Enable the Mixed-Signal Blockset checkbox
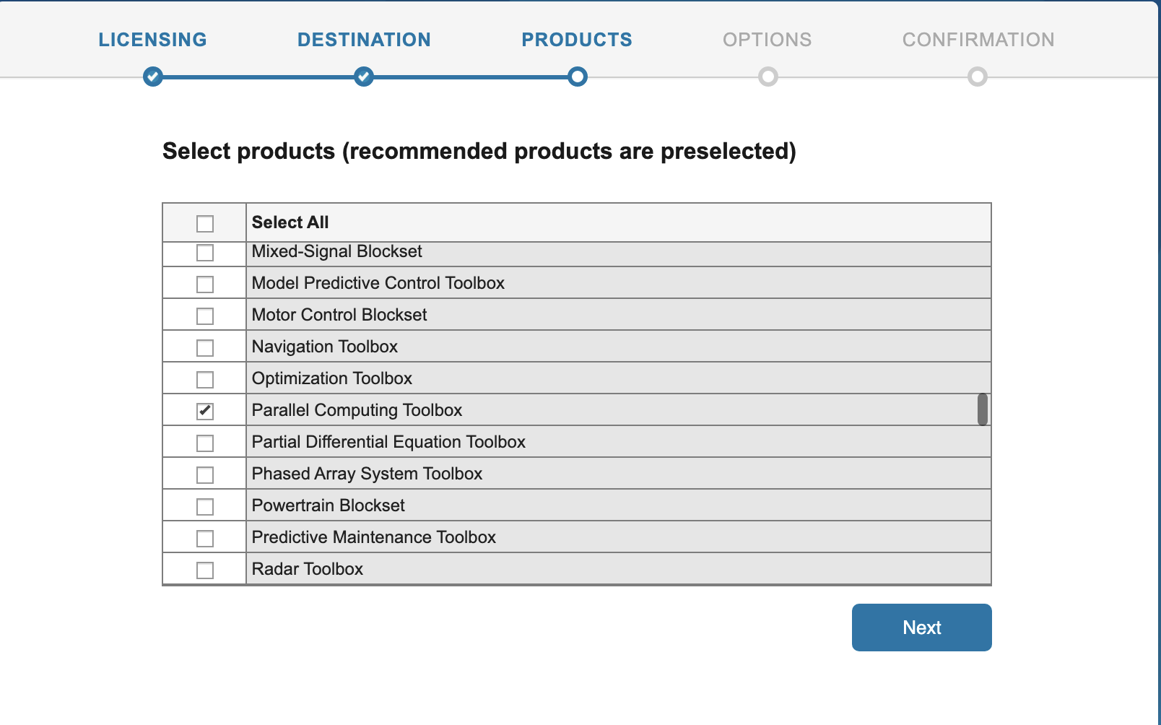 (x=204, y=253)
